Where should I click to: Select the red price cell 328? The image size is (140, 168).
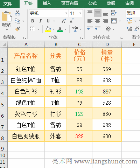pos(79,136)
